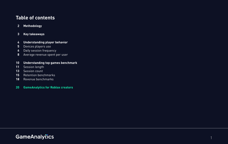Jump to Devices players use
Image resolution: width=228 pixels, height=144 pixels.
(x=37, y=46)
